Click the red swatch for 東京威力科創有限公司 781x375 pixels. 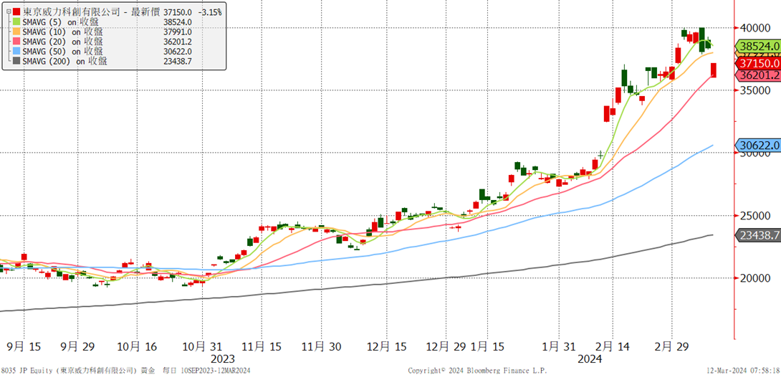[x=17, y=11]
